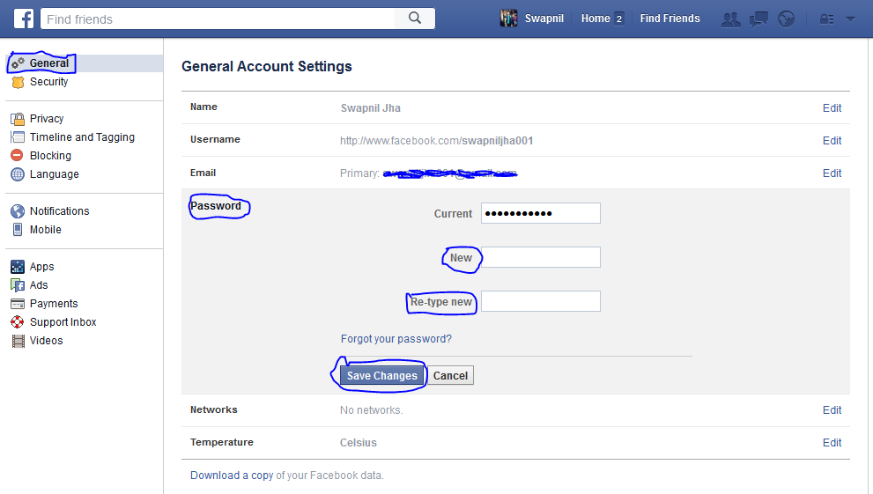This screenshot has width=873, height=494.
Task: Click the Timeline and Tagging icon
Action: [x=18, y=136]
